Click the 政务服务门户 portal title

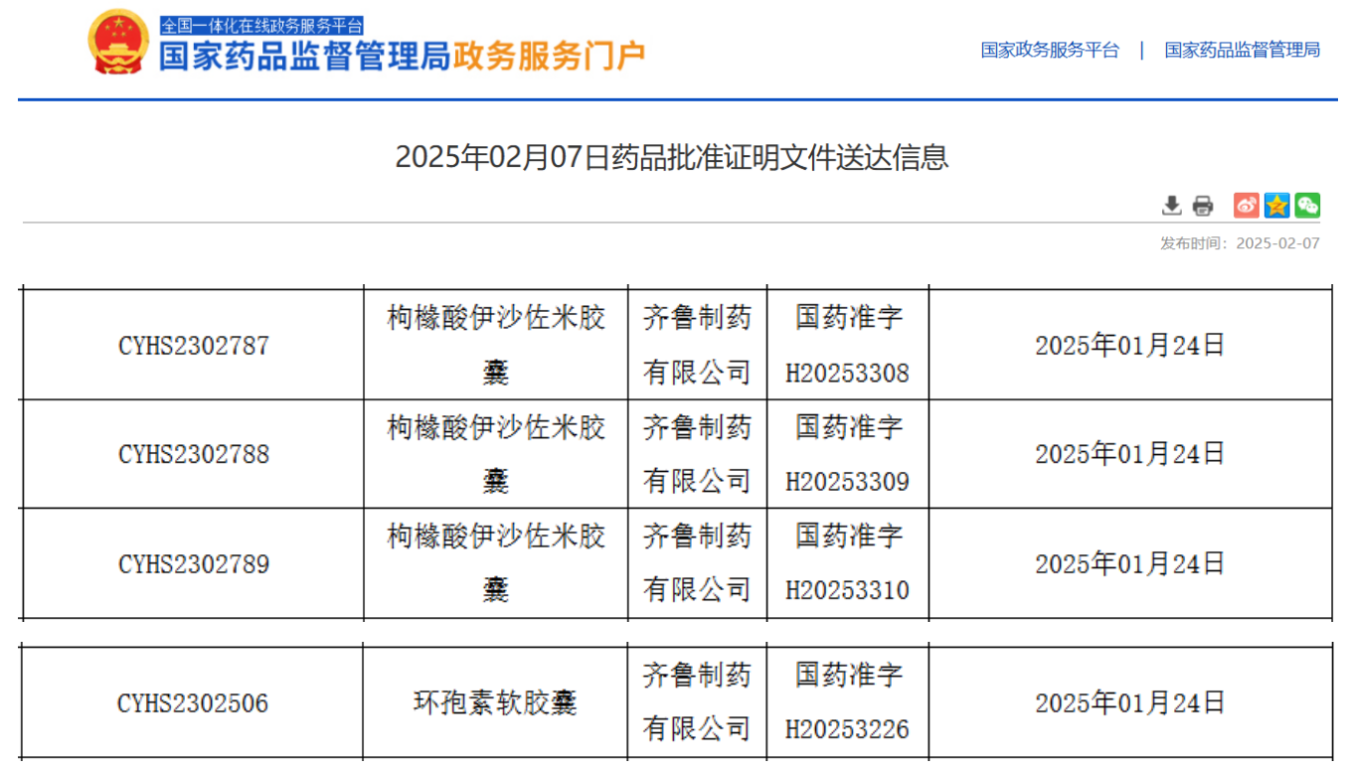pos(549,56)
